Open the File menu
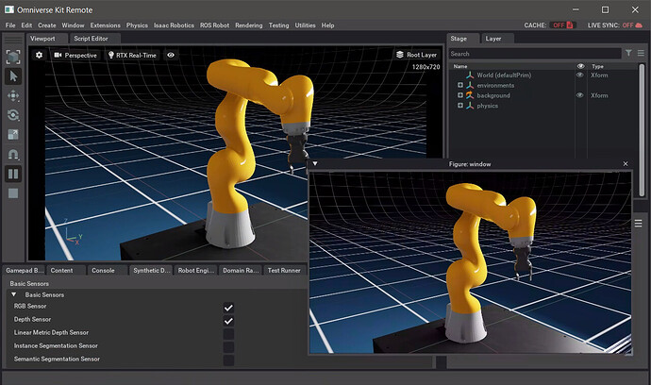 pyautogui.click(x=10, y=25)
